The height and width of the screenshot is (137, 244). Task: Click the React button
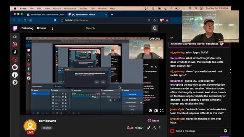(x=153, y=121)
